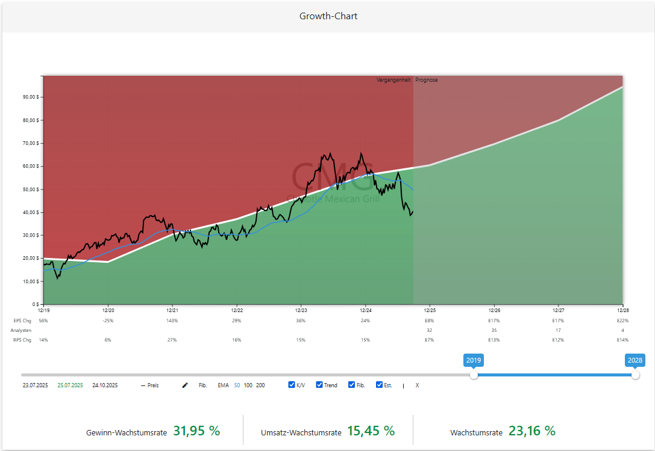
Task: Uncheck the Fib. checkbox
Action: click(x=352, y=385)
